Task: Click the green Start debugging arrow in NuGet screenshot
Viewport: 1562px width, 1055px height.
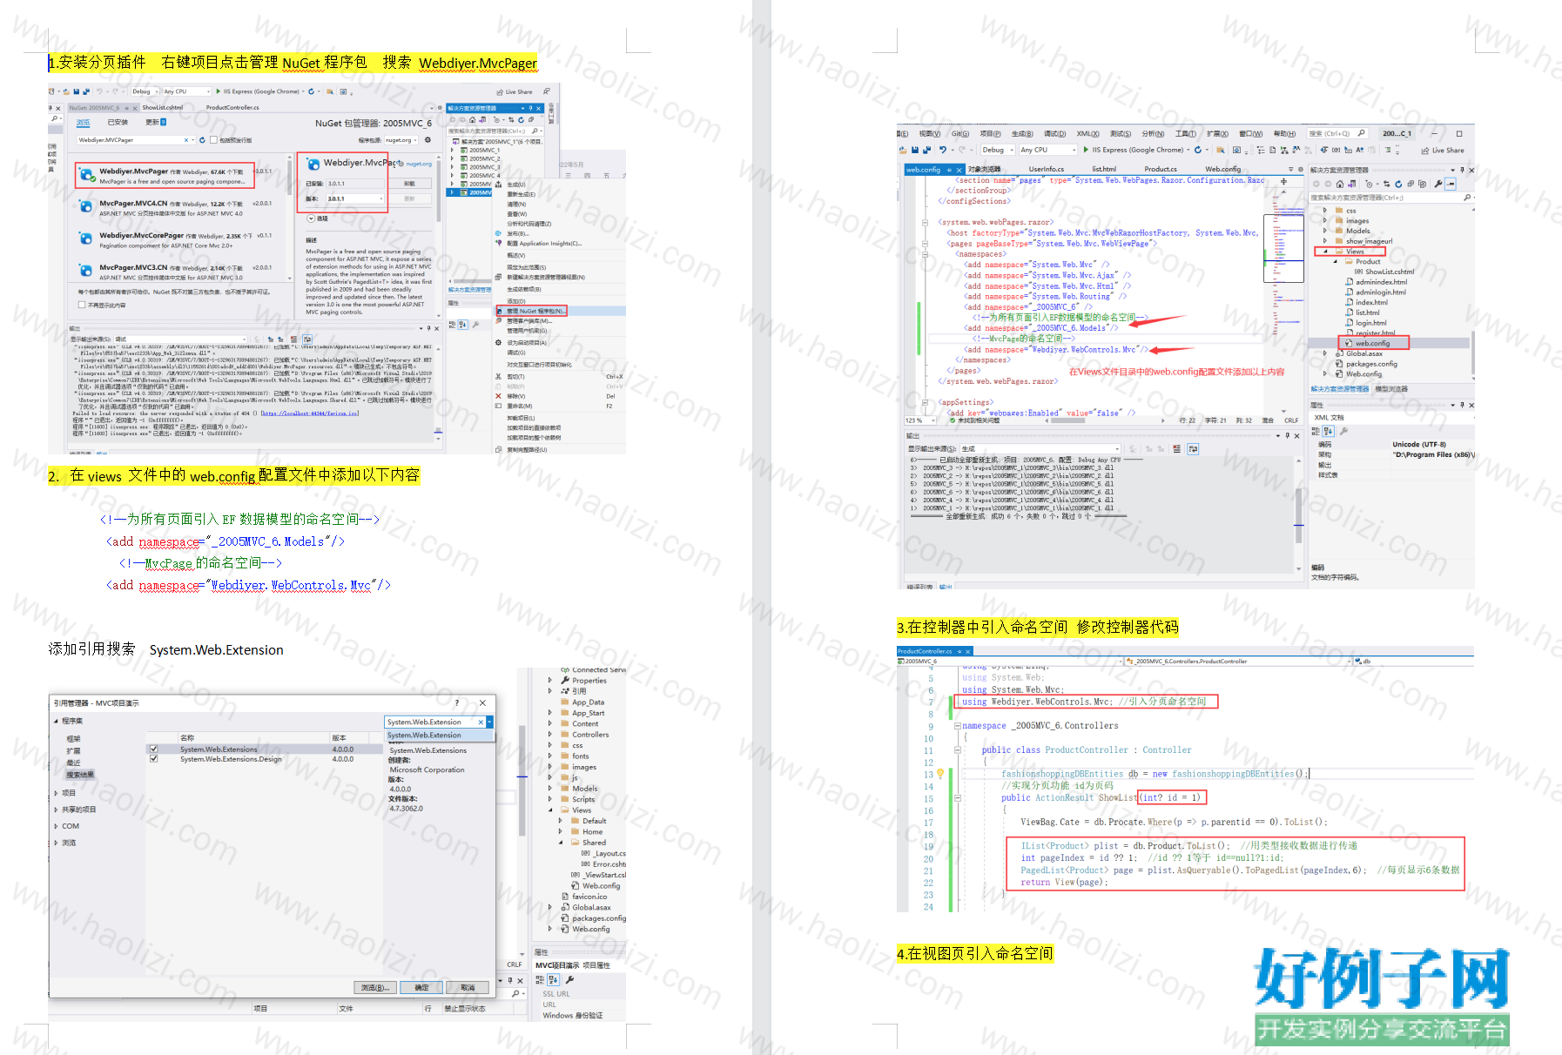Action: [x=219, y=91]
